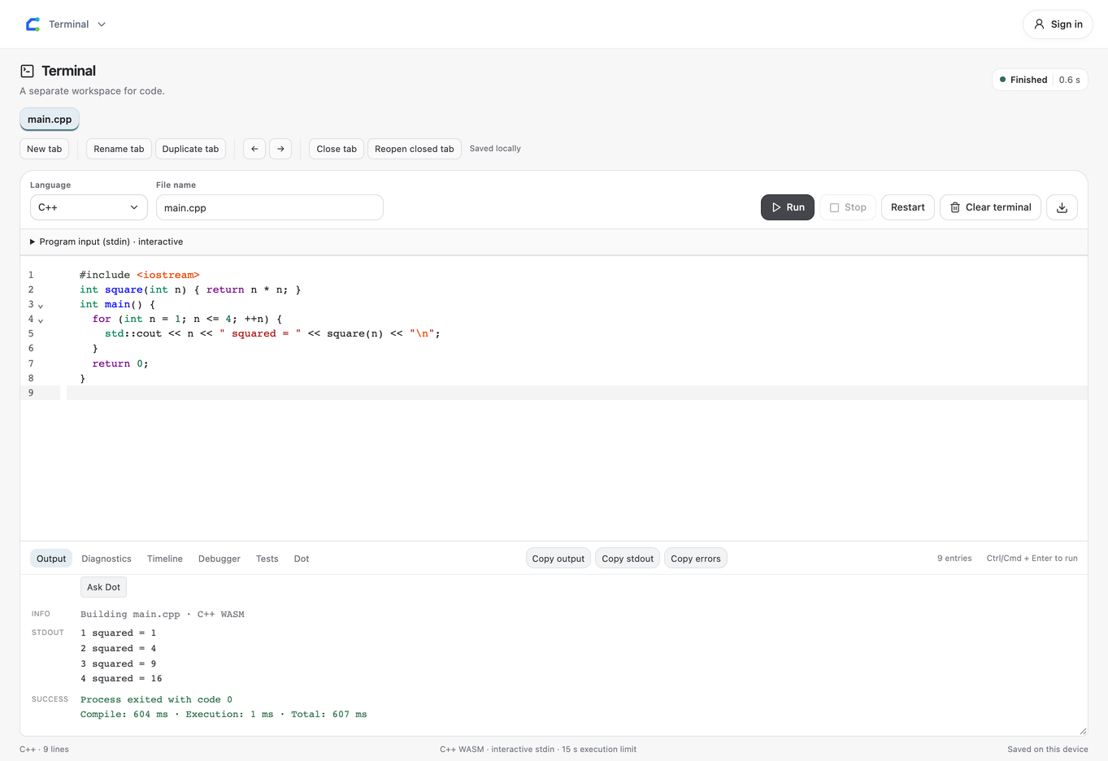Click the output panel resize handle
This screenshot has width=1108, height=761.
pyautogui.click(x=1082, y=731)
